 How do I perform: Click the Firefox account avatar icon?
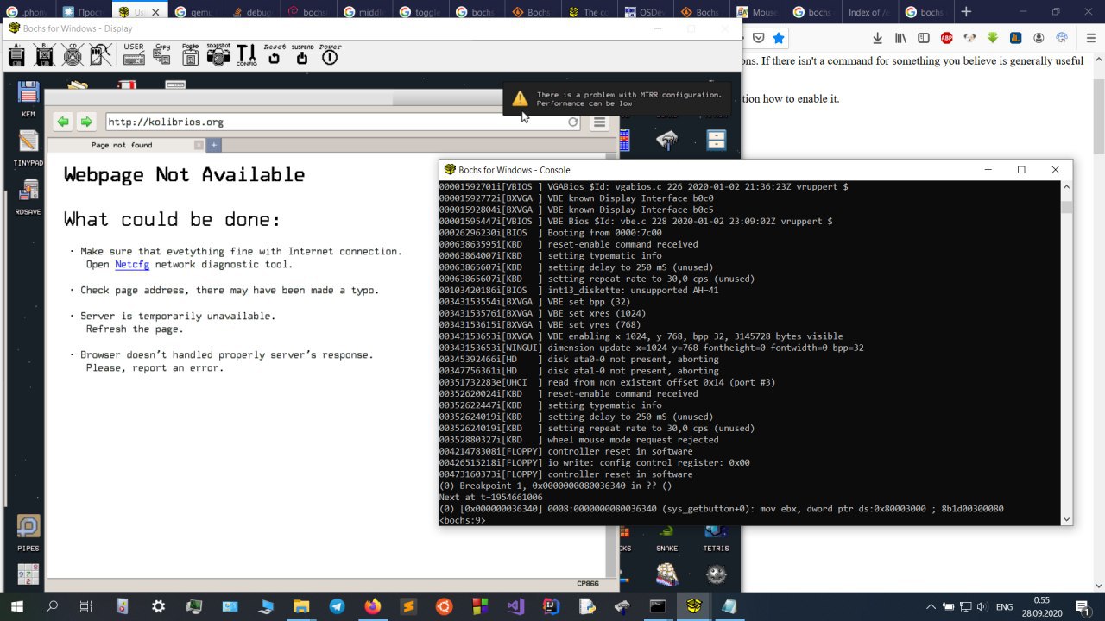click(x=1039, y=38)
